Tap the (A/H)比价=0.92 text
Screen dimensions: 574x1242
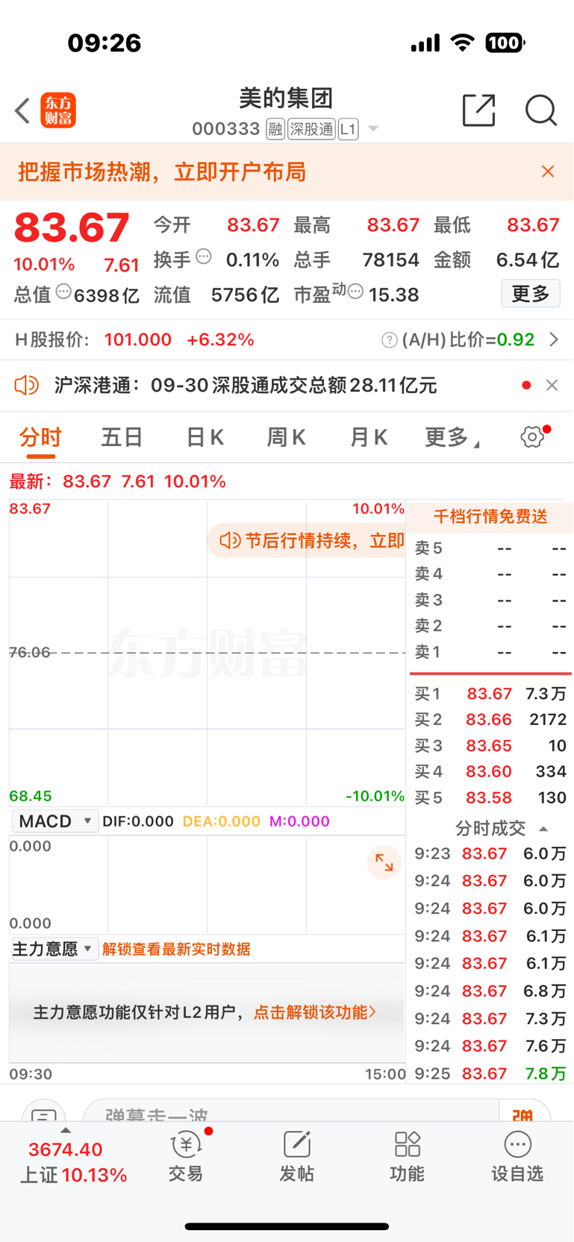(x=468, y=340)
